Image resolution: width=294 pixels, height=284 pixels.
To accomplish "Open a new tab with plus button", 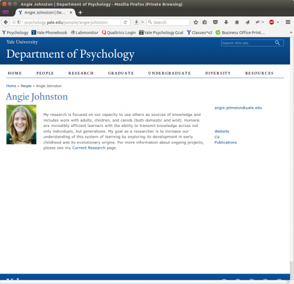I will tap(80, 12).
